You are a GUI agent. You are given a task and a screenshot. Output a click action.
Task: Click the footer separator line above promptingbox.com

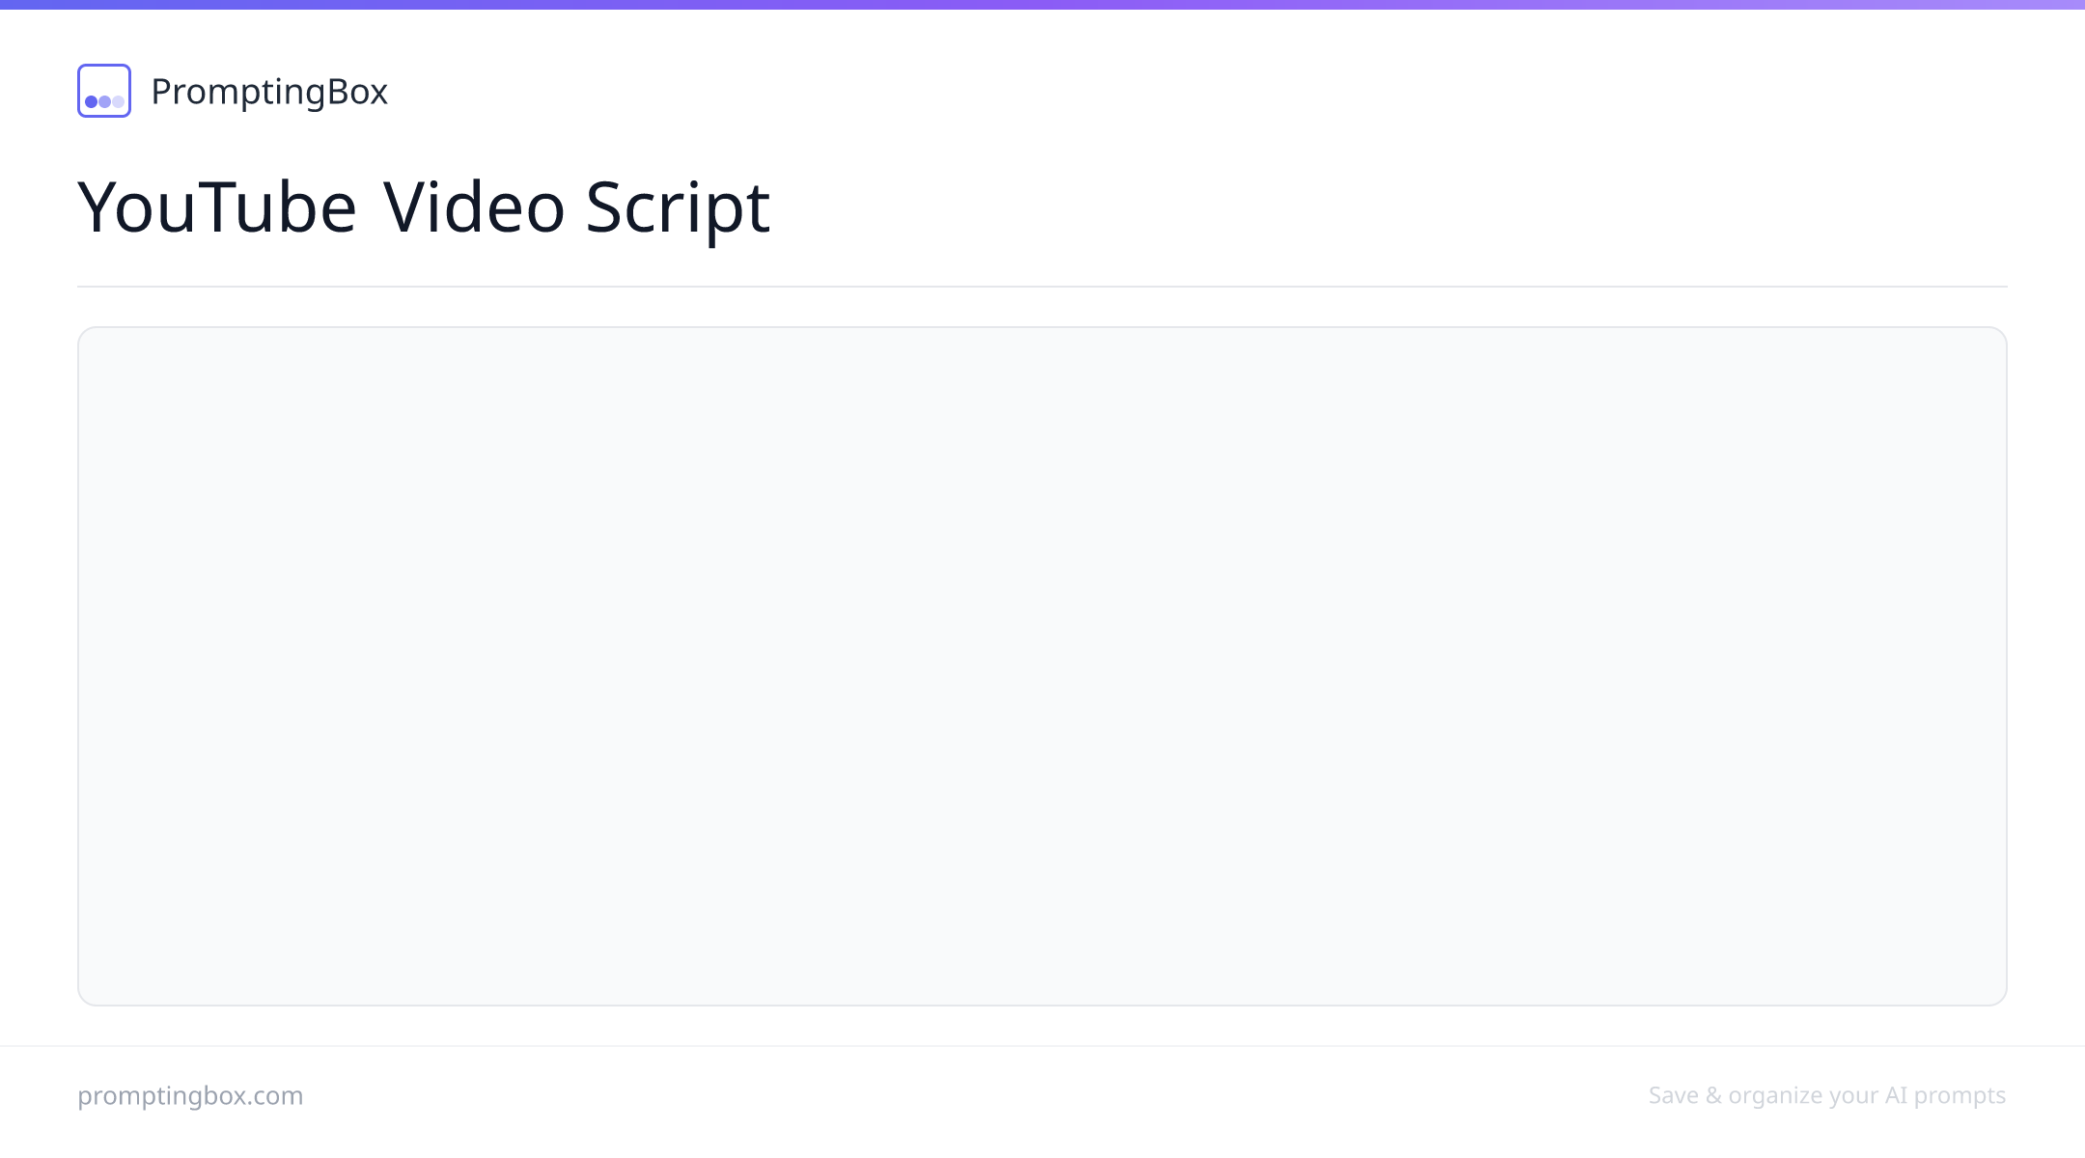(1042, 1046)
